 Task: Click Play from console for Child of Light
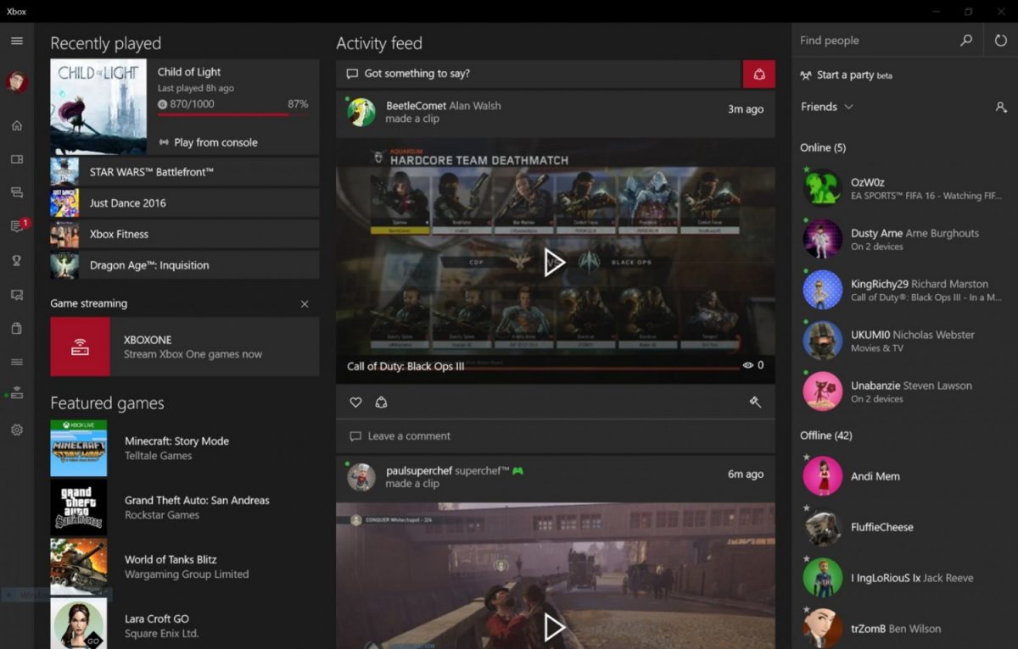[x=209, y=142]
